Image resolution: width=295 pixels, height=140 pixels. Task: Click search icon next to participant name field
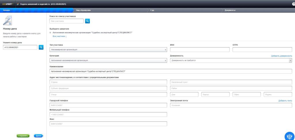[x=88, y=21]
